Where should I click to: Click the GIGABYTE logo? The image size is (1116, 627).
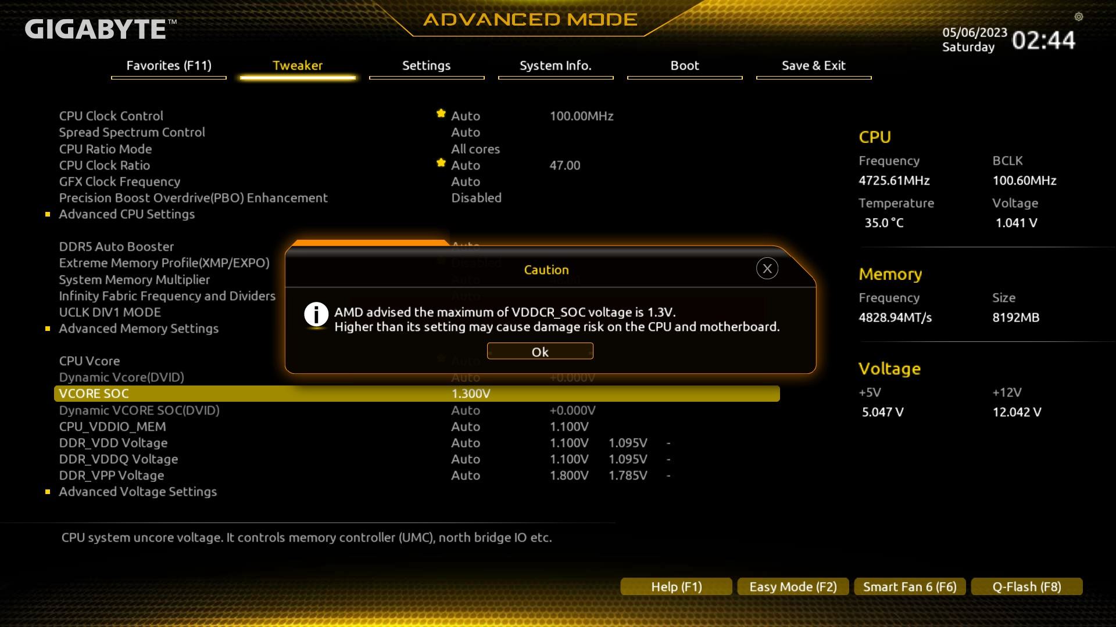point(101,29)
